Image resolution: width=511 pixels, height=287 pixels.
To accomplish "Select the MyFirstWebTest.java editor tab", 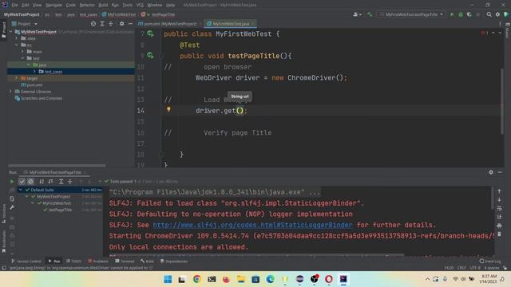I will point(231,24).
